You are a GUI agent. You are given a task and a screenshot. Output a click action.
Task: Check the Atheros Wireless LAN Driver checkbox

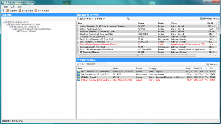(78, 29)
